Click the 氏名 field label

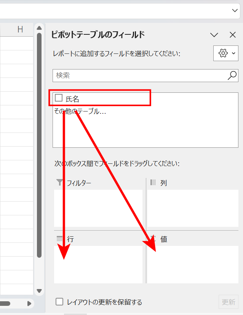(72, 99)
